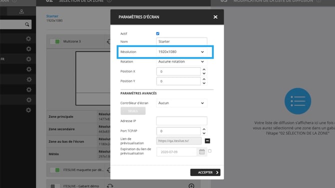
Task: Decrease Position X with down arrow
Action: [x=204, y=73]
